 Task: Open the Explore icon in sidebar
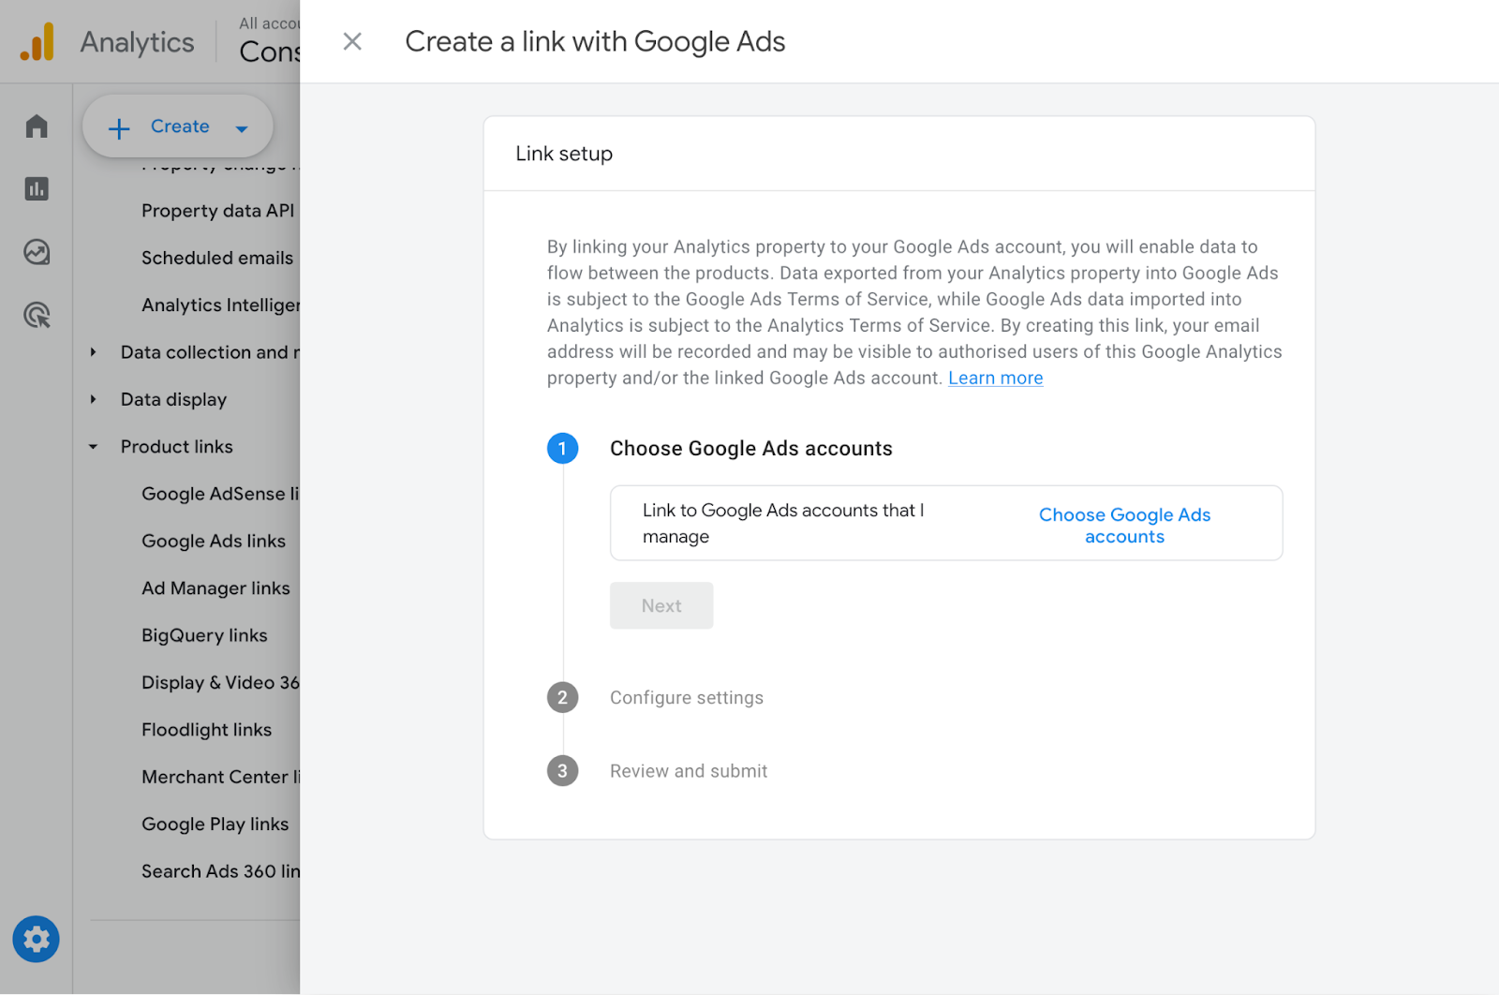tap(37, 252)
